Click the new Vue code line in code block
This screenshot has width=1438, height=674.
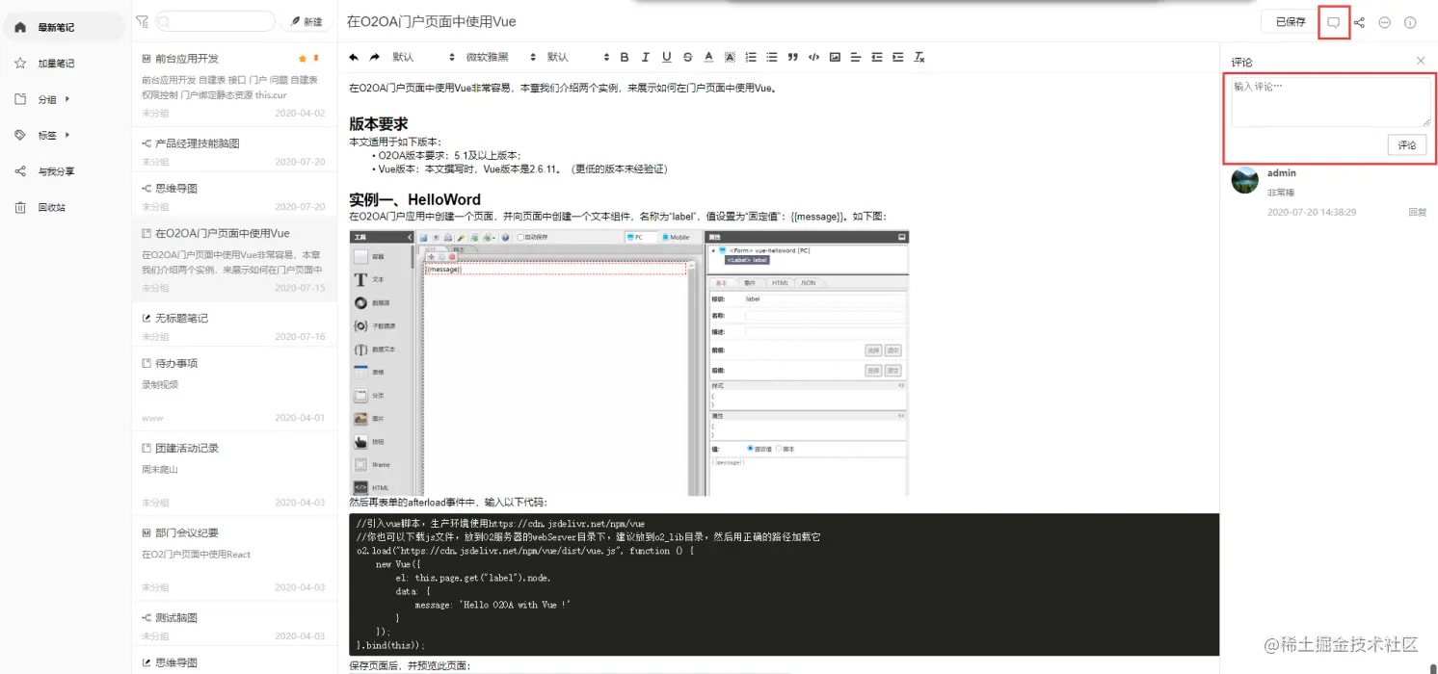(399, 564)
